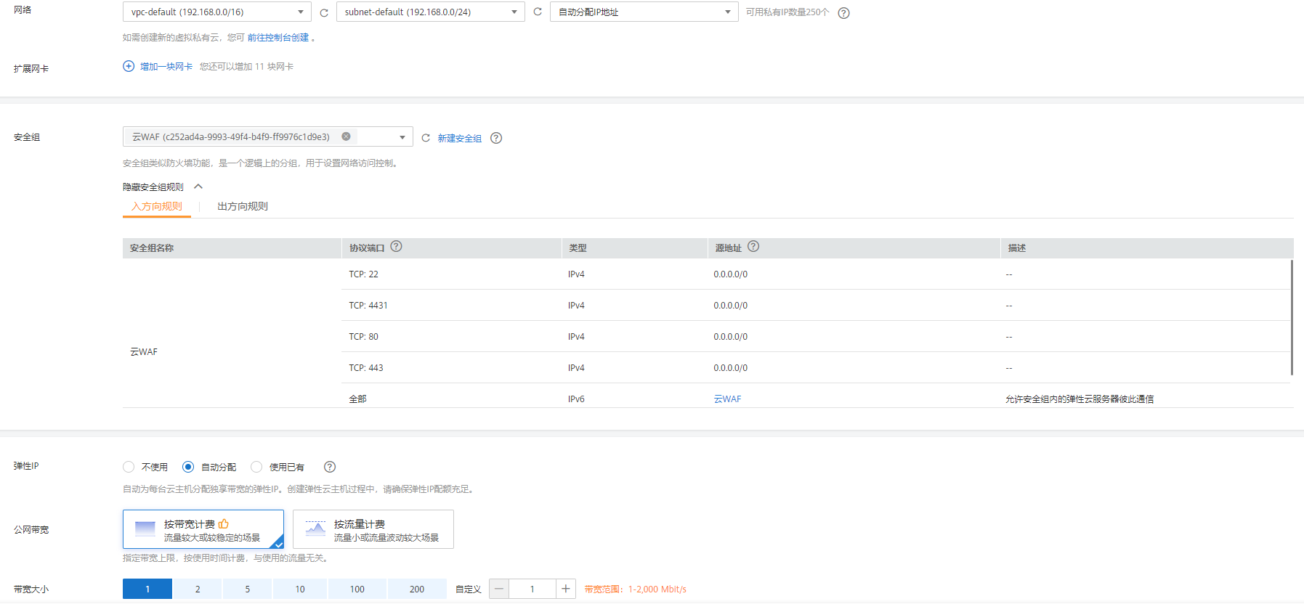The image size is (1304, 604).
Task: Open the vpc-default VPC dropdown
Action: click(x=216, y=12)
